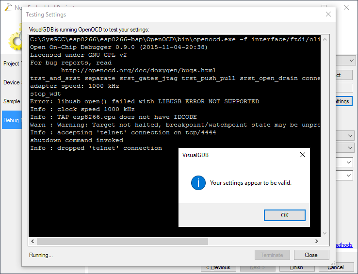
Task: Select the Project tab in the wizard sidebar
Action: 12,64
